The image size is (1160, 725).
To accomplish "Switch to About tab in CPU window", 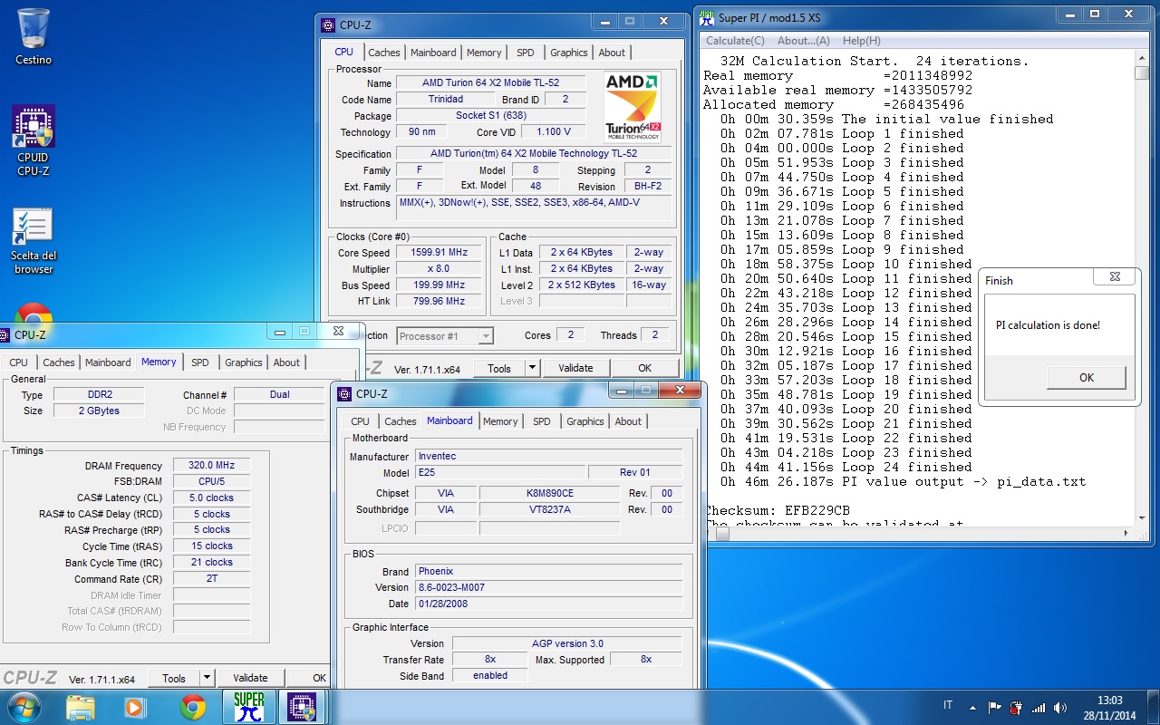I will [x=612, y=53].
